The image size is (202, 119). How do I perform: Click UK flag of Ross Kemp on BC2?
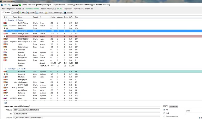[4, 42]
